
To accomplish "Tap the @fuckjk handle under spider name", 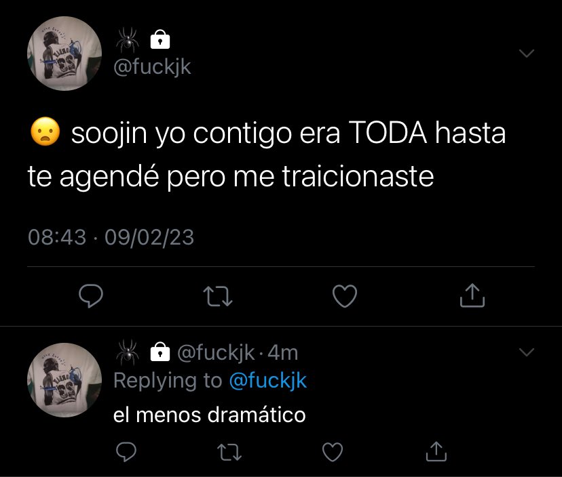I will 152,67.
